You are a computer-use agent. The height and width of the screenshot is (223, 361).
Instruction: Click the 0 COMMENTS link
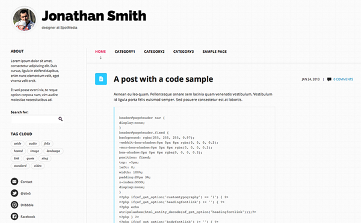pyautogui.click(x=343, y=79)
